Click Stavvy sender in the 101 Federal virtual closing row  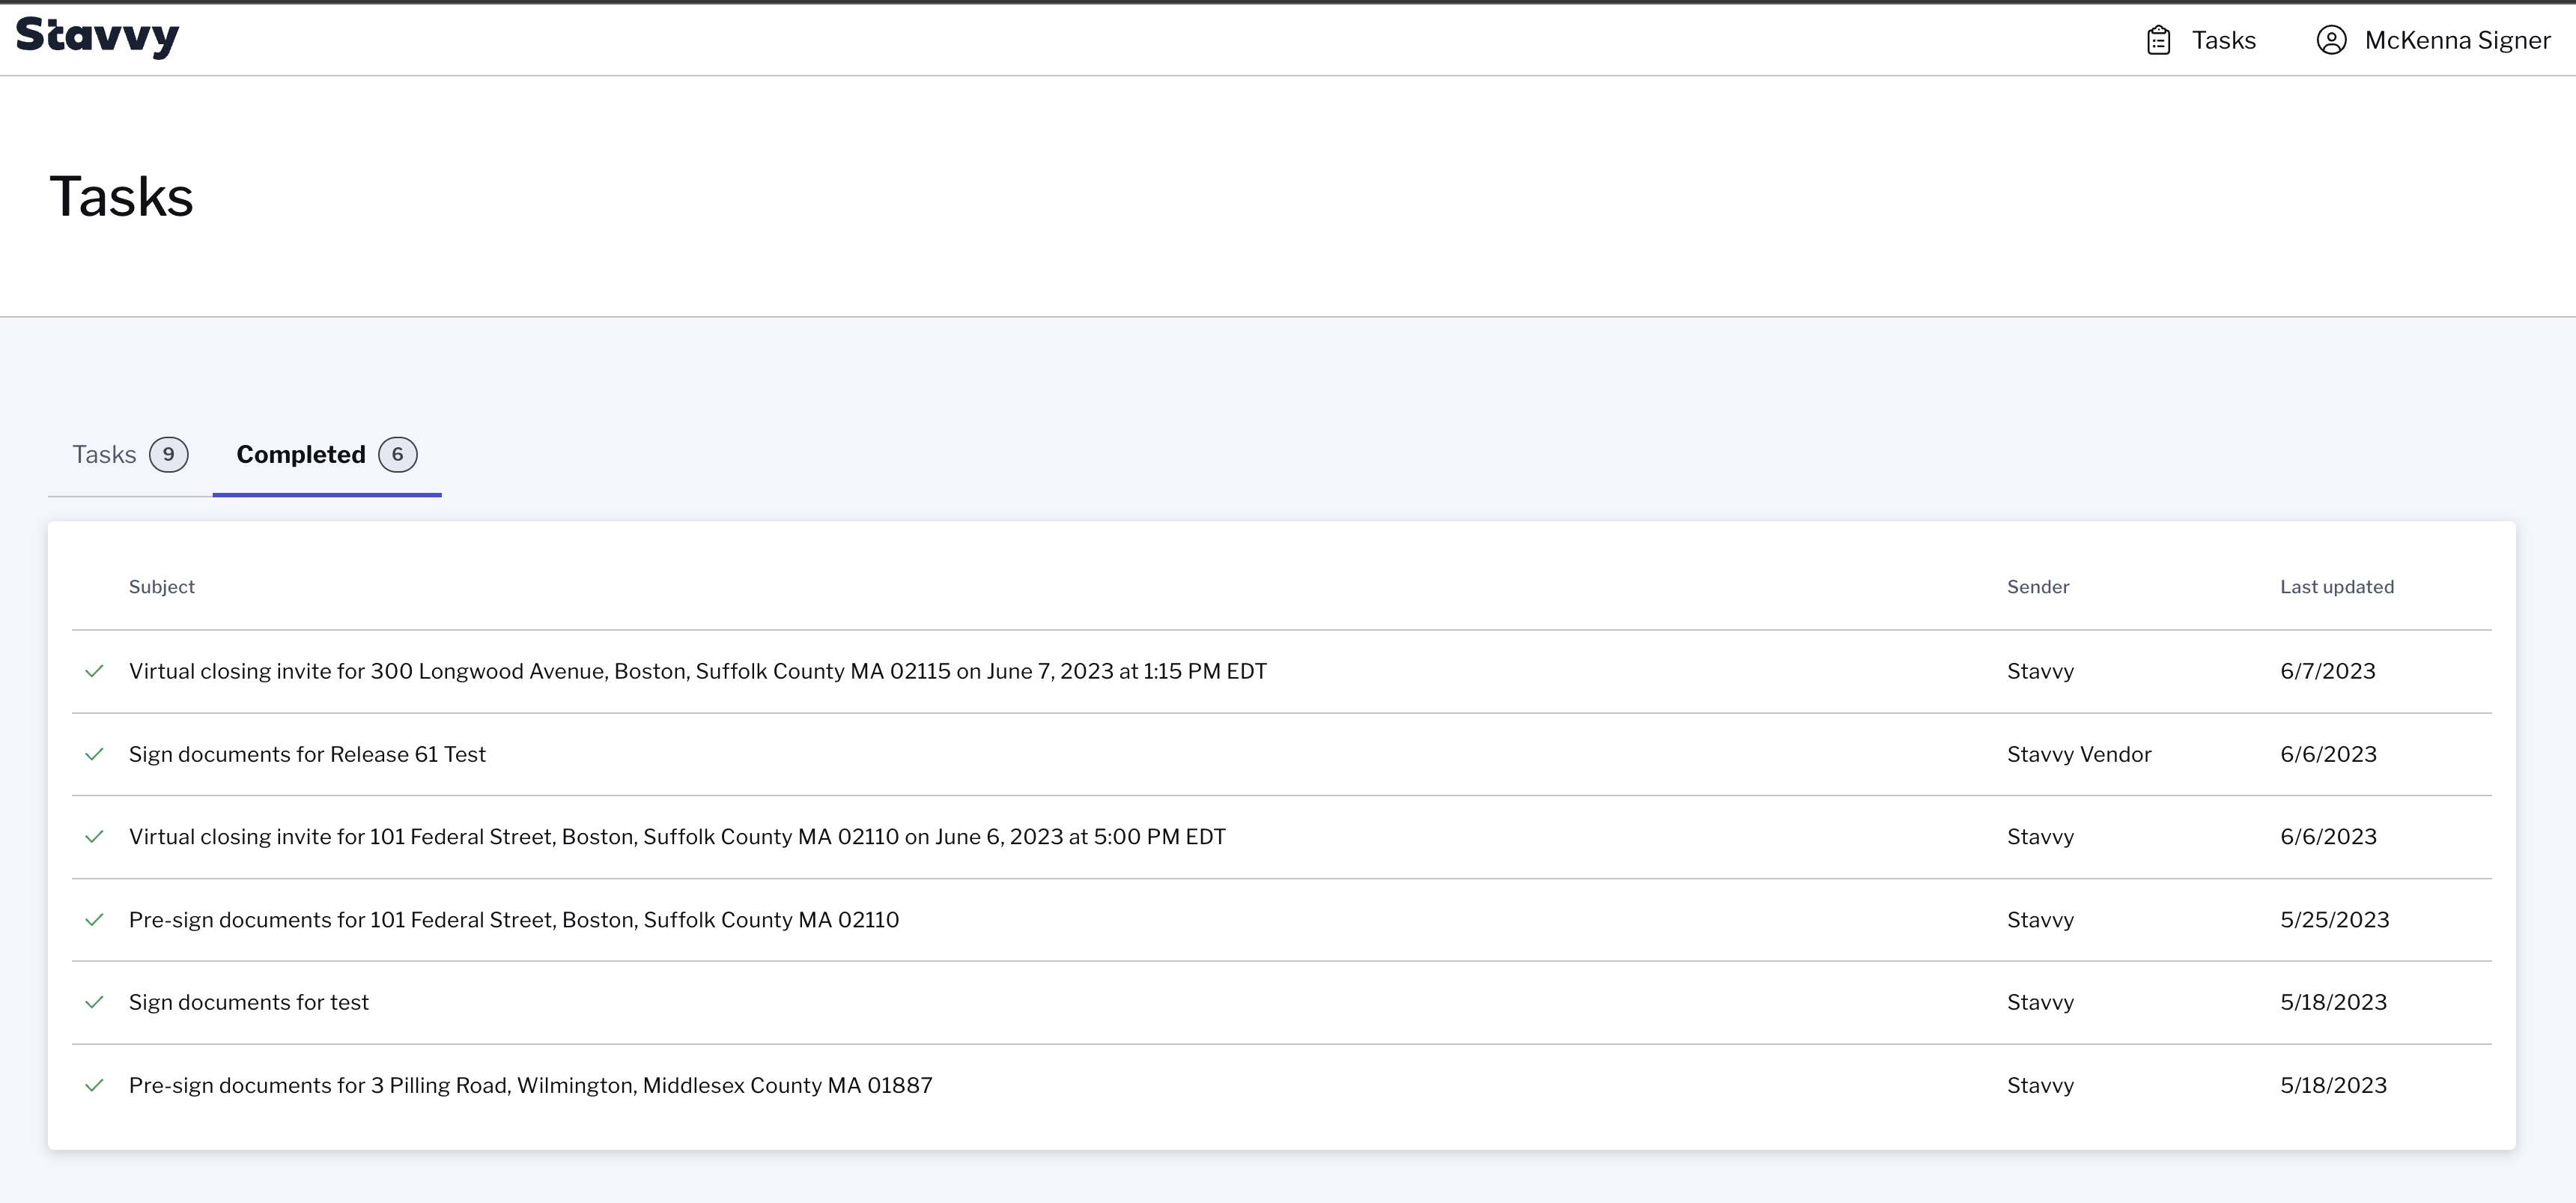pyautogui.click(x=2040, y=837)
